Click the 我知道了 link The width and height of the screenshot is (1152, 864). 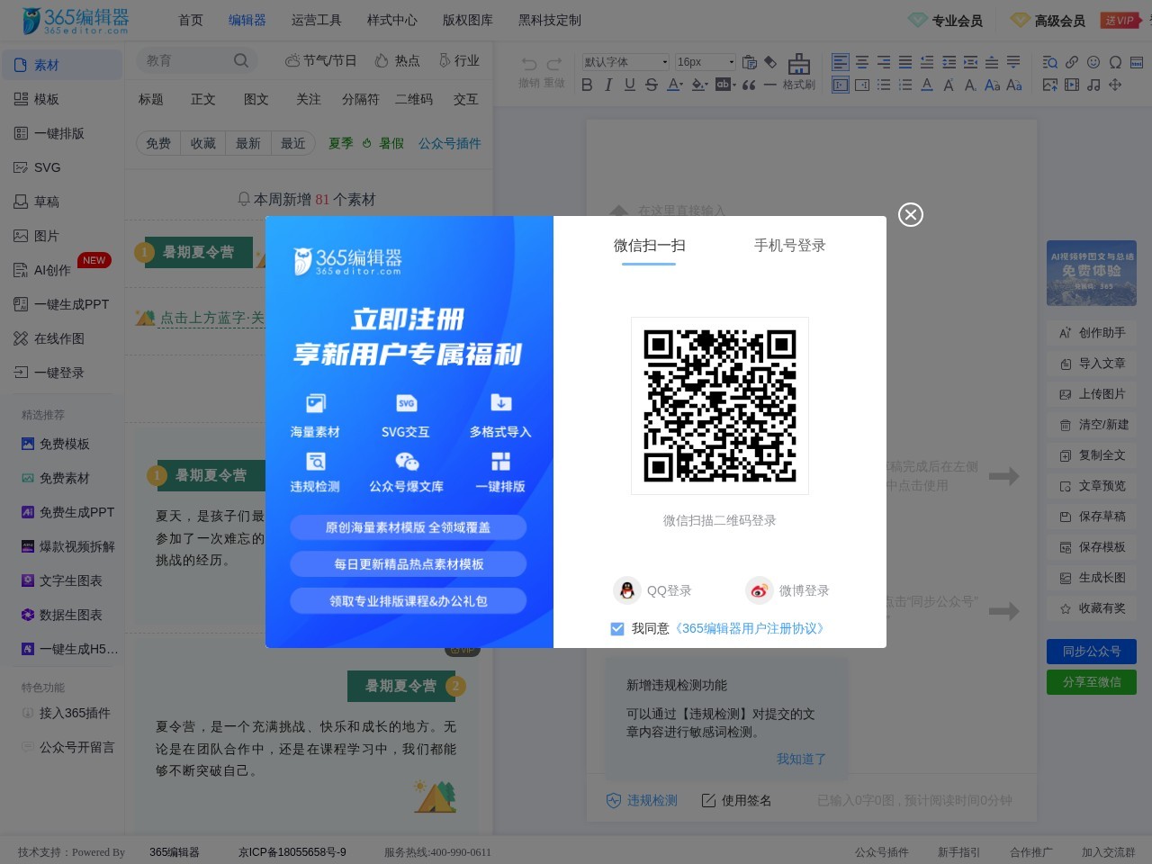(801, 759)
